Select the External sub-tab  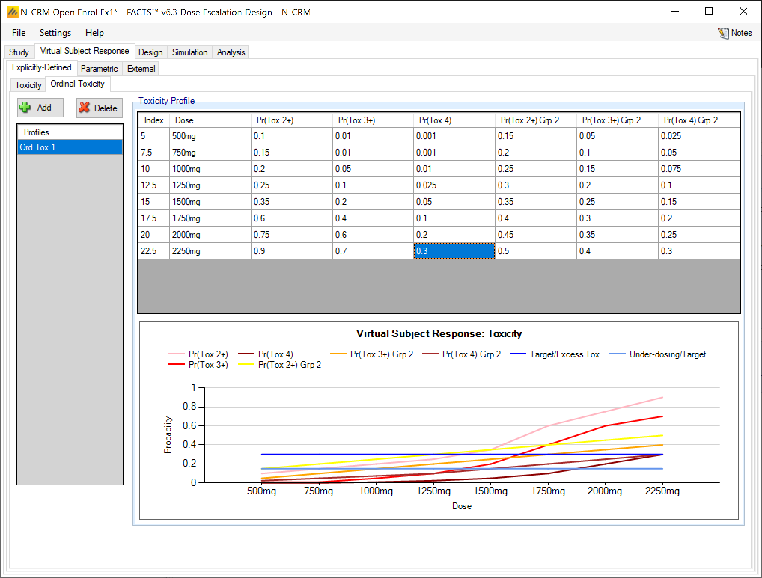click(141, 69)
